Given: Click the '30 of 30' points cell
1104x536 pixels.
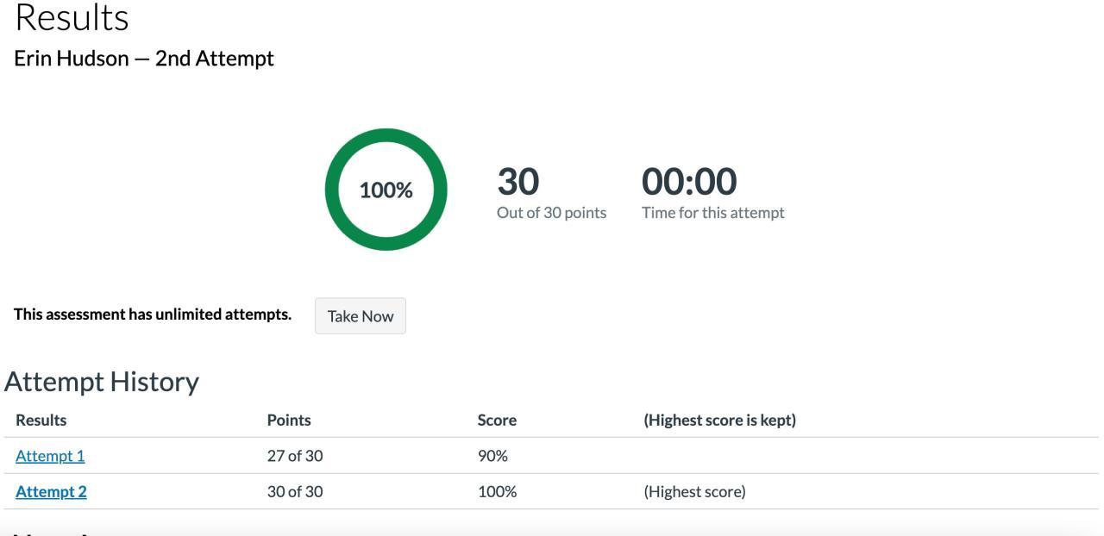Looking at the screenshot, I should coord(295,492).
